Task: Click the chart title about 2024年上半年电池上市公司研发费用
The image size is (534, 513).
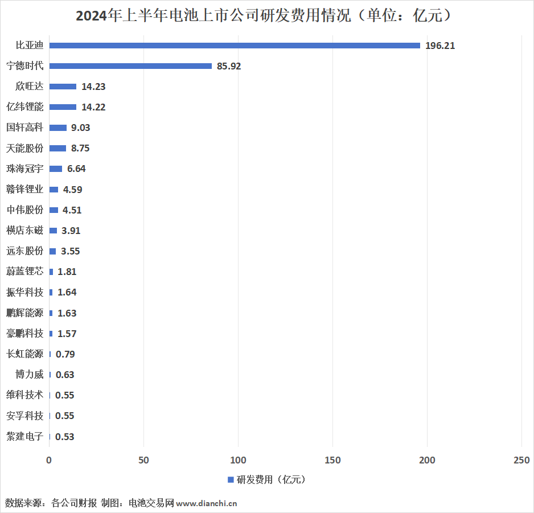Action: (265, 16)
